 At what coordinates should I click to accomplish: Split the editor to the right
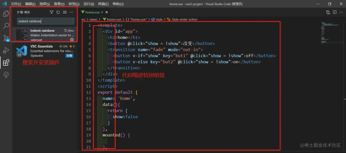tap(335, 12)
